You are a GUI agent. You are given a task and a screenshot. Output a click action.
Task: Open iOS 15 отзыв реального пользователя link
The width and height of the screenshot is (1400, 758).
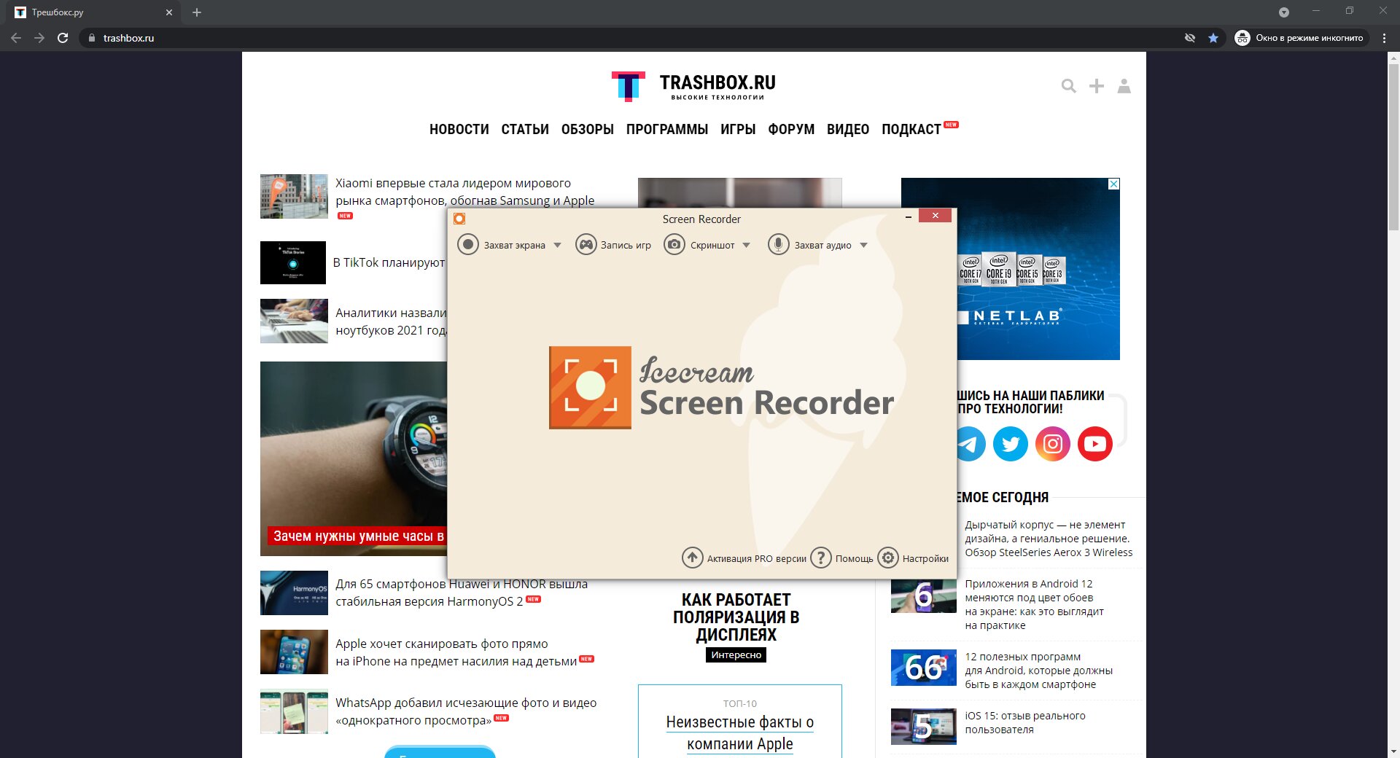(1024, 722)
